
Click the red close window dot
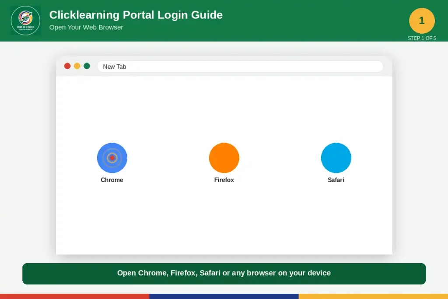(x=67, y=66)
